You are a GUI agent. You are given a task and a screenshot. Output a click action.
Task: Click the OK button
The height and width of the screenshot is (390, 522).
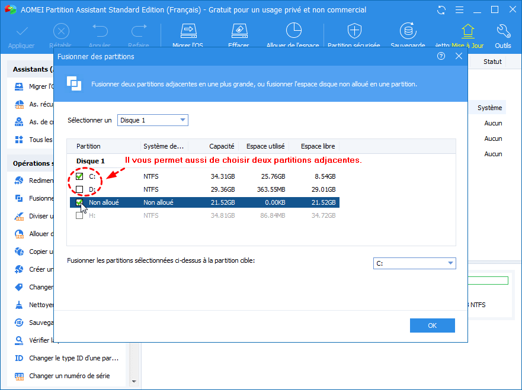[432, 325]
